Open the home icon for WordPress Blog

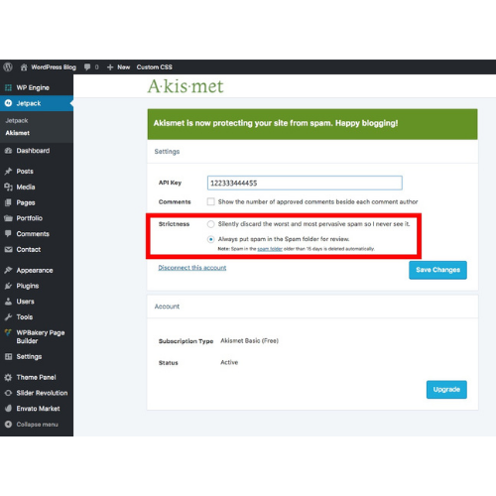(x=24, y=67)
